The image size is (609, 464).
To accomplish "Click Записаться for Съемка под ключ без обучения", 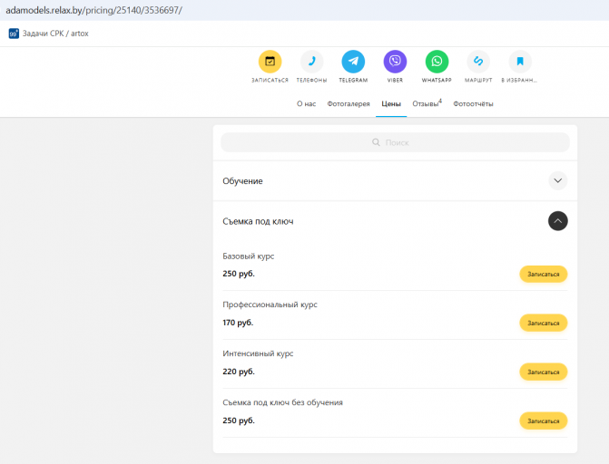I will point(544,420).
